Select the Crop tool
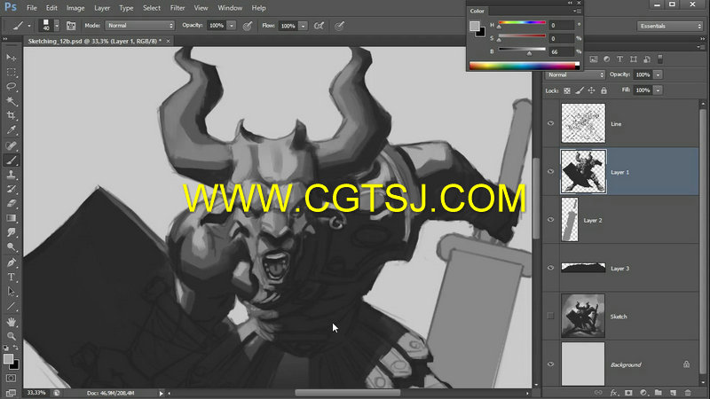The height and width of the screenshot is (399, 710). tap(12, 116)
